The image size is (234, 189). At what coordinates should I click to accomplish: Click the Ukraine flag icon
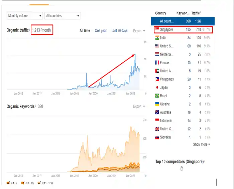(157, 104)
